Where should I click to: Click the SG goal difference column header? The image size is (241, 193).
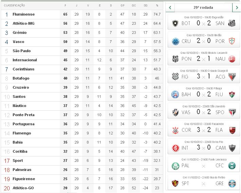(x=146, y=5)
